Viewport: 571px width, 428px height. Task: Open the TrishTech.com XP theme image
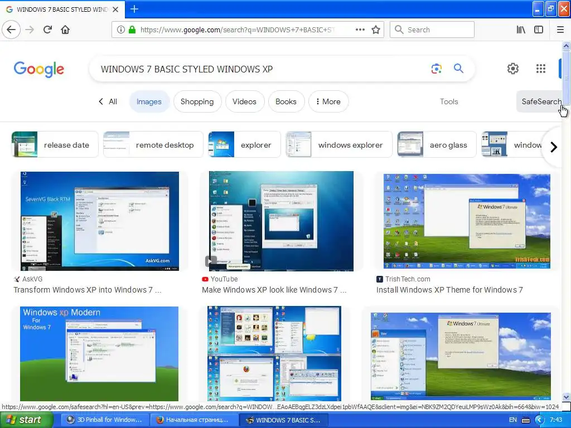pyautogui.click(x=467, y=221)
